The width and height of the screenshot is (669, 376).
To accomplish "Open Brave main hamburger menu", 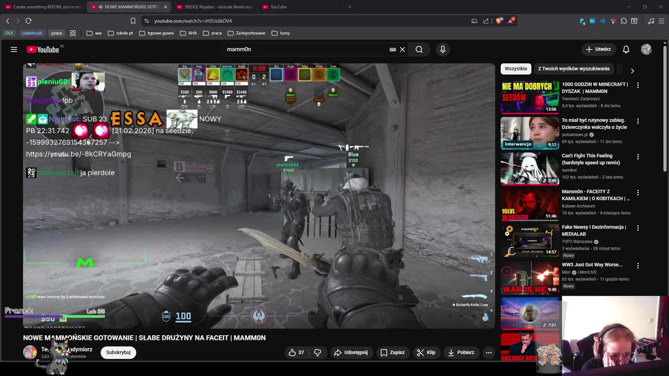I will [x=661, y=21].
